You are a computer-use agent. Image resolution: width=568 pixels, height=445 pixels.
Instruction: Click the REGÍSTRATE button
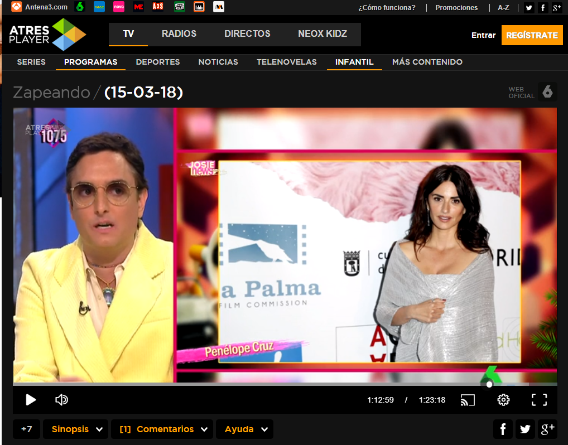click(x=532, y=35)
